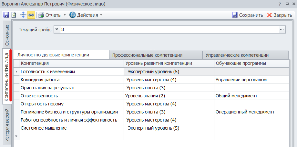The width and height of the screenshot is (297, 147).
Task: Click the blue vertical arrows collapse icon
Action: coord(23,15)
